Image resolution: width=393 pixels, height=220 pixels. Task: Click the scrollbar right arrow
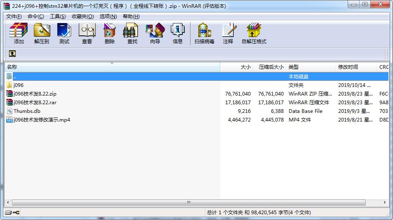coord(385,202)
